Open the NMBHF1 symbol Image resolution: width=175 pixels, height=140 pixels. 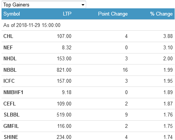tap(13, 92)
